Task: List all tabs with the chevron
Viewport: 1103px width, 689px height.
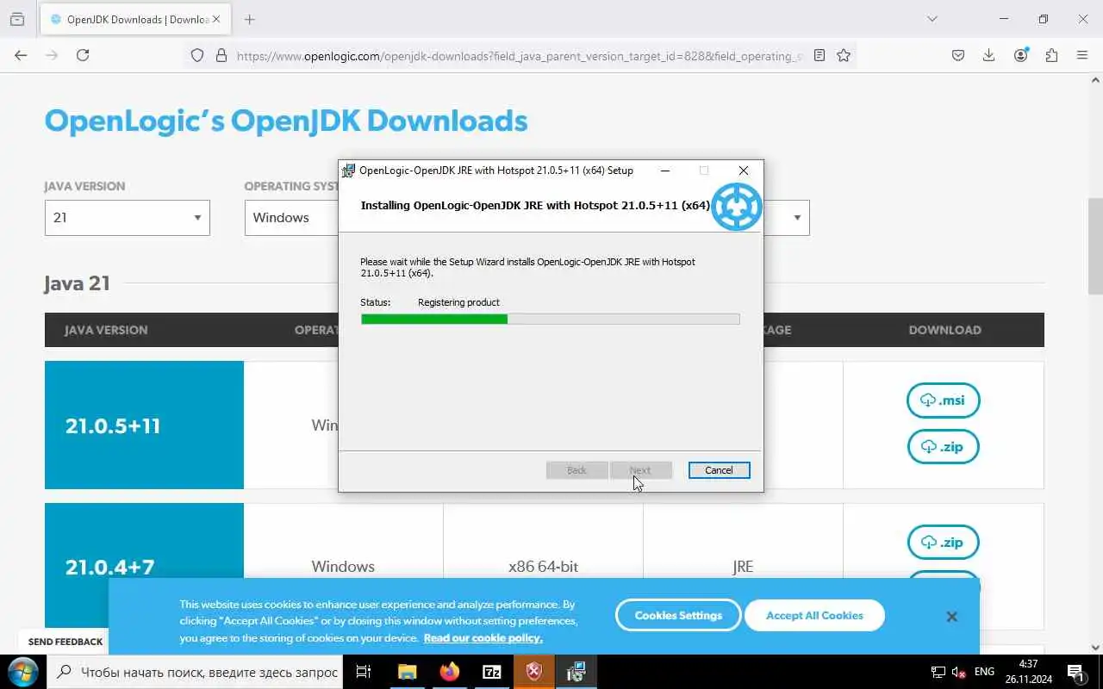Action: pos(932,19)
